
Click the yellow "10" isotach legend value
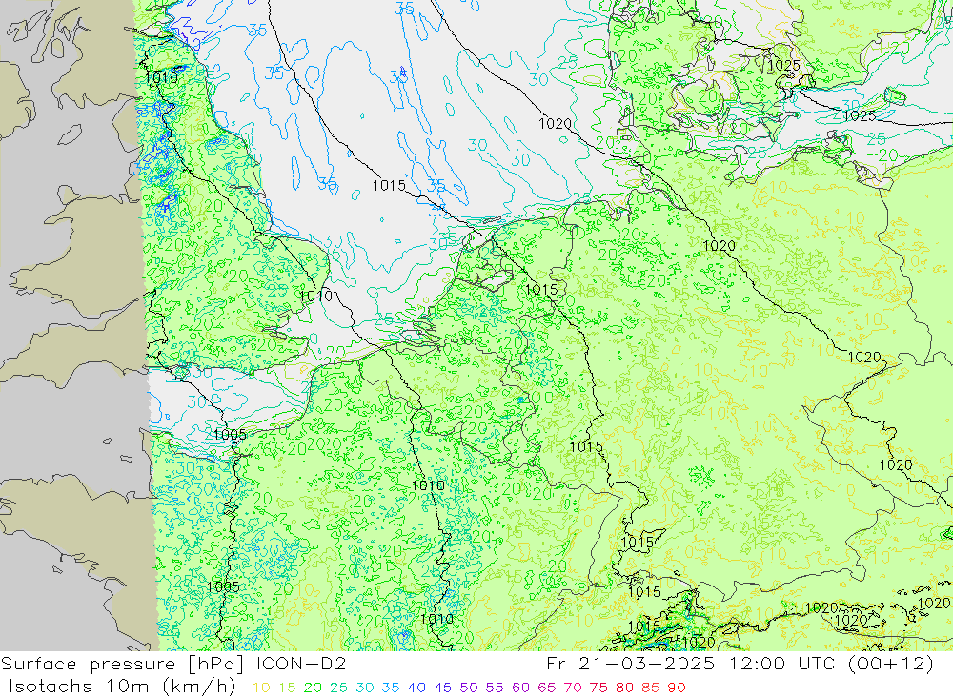coord(261,688)
